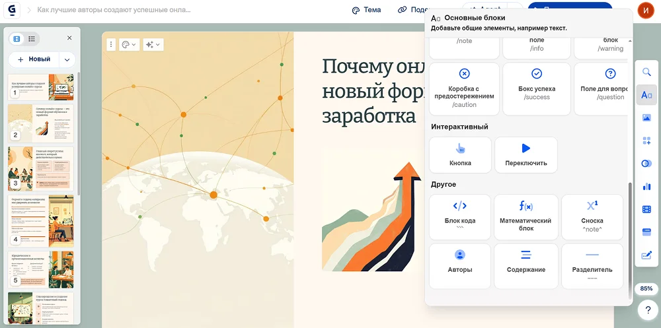Open the Тема theme menu
Image resolution: width=661 pixels, height=328 pixels.
click(x=366, y=11)
